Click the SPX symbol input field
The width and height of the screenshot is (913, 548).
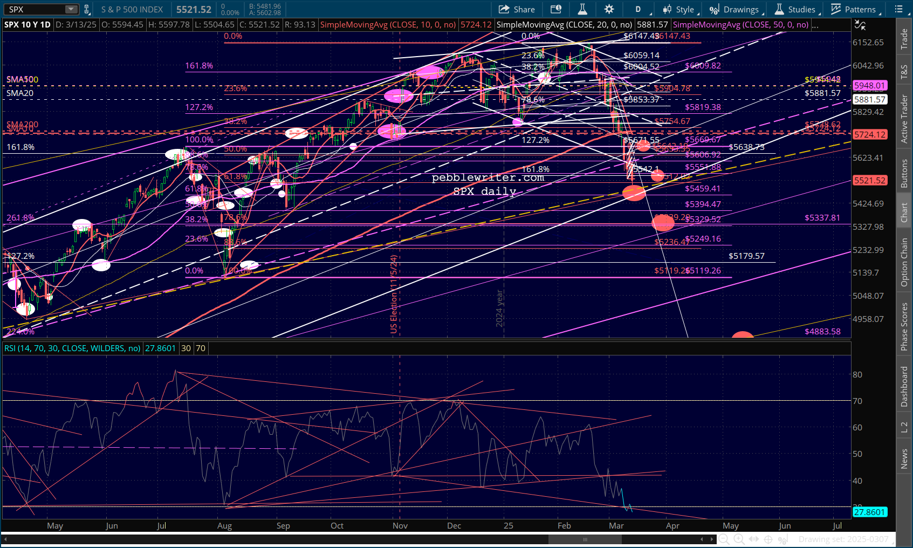(x=35, y=9)
